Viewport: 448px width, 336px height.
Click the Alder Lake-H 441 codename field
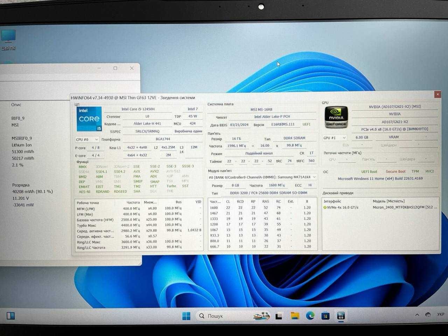coord(147,124)
